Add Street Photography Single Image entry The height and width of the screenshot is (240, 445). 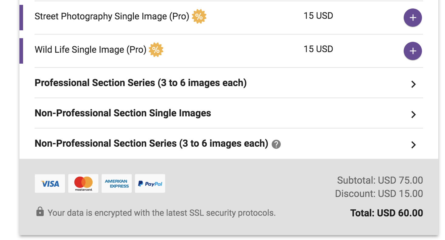tap(413, 18)
